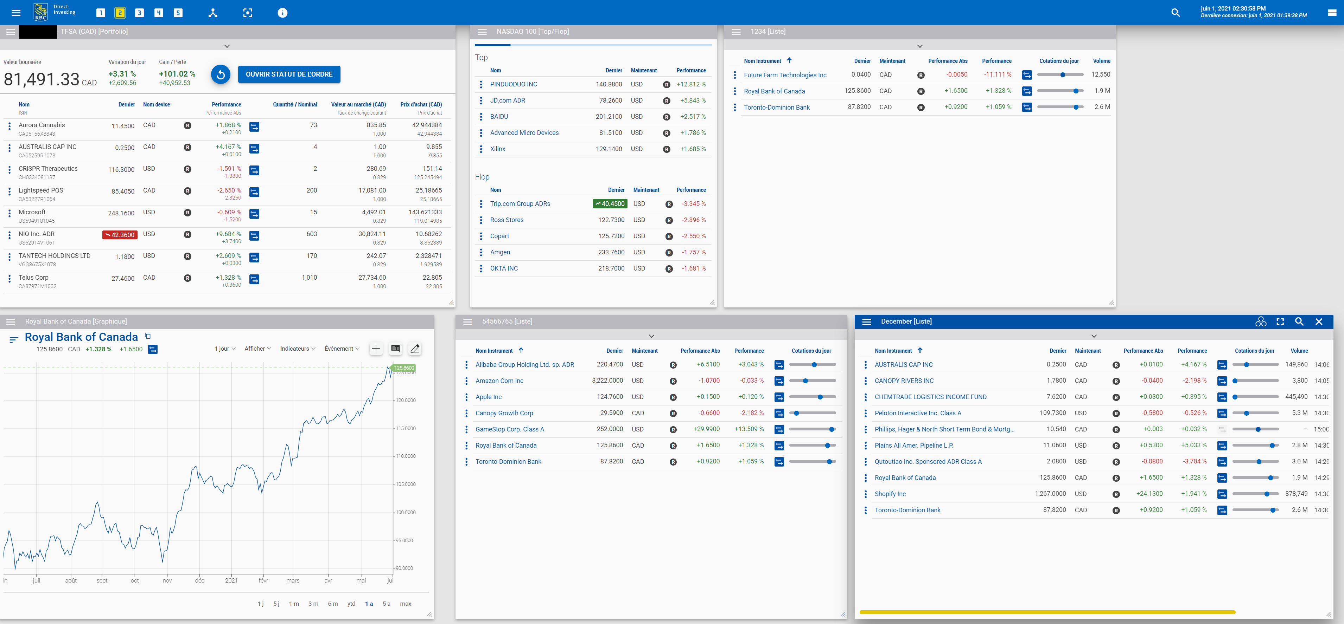Open Ross Stores in Flop list
The image size is (1344, 624).
507,220
